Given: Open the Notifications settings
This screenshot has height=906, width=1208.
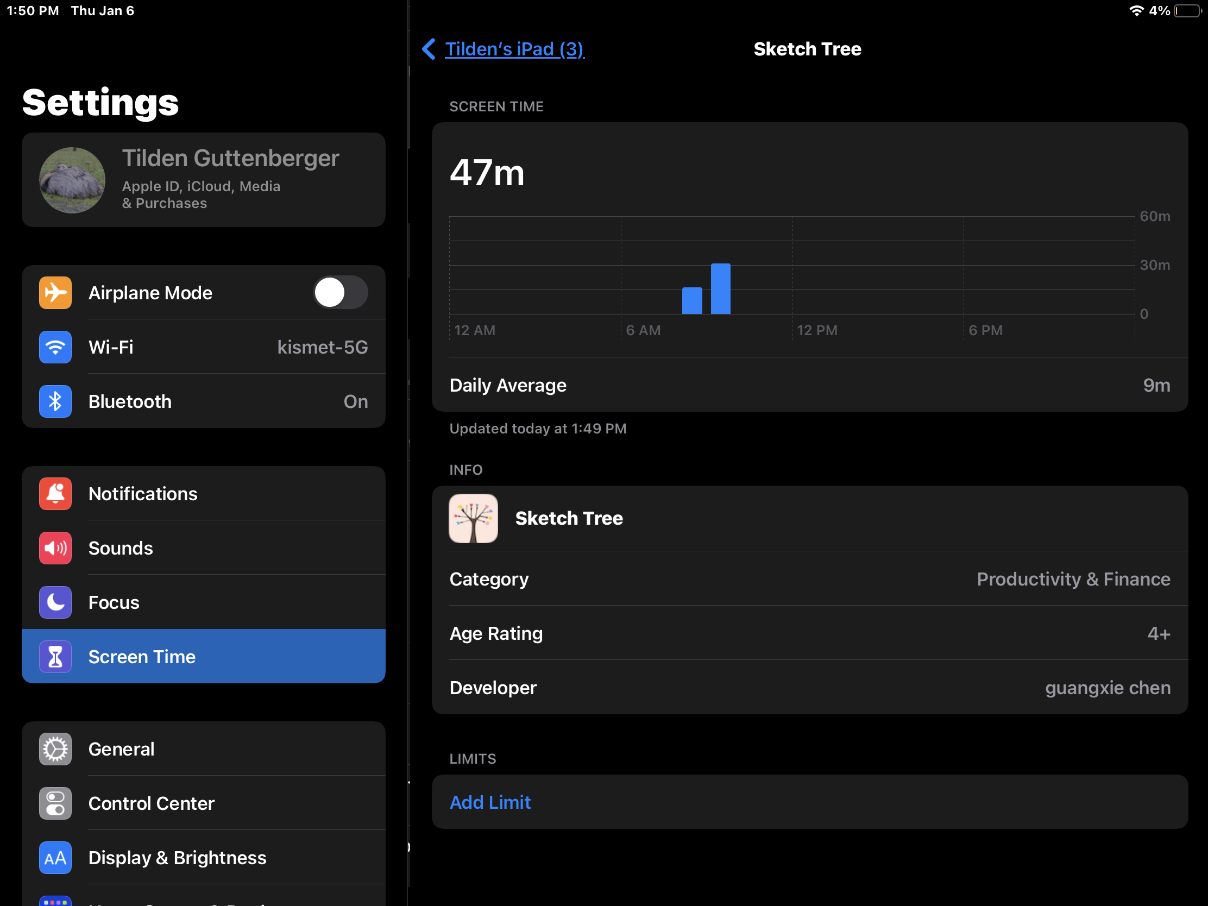Looking at the screenshot, I should tap(204, 494).
